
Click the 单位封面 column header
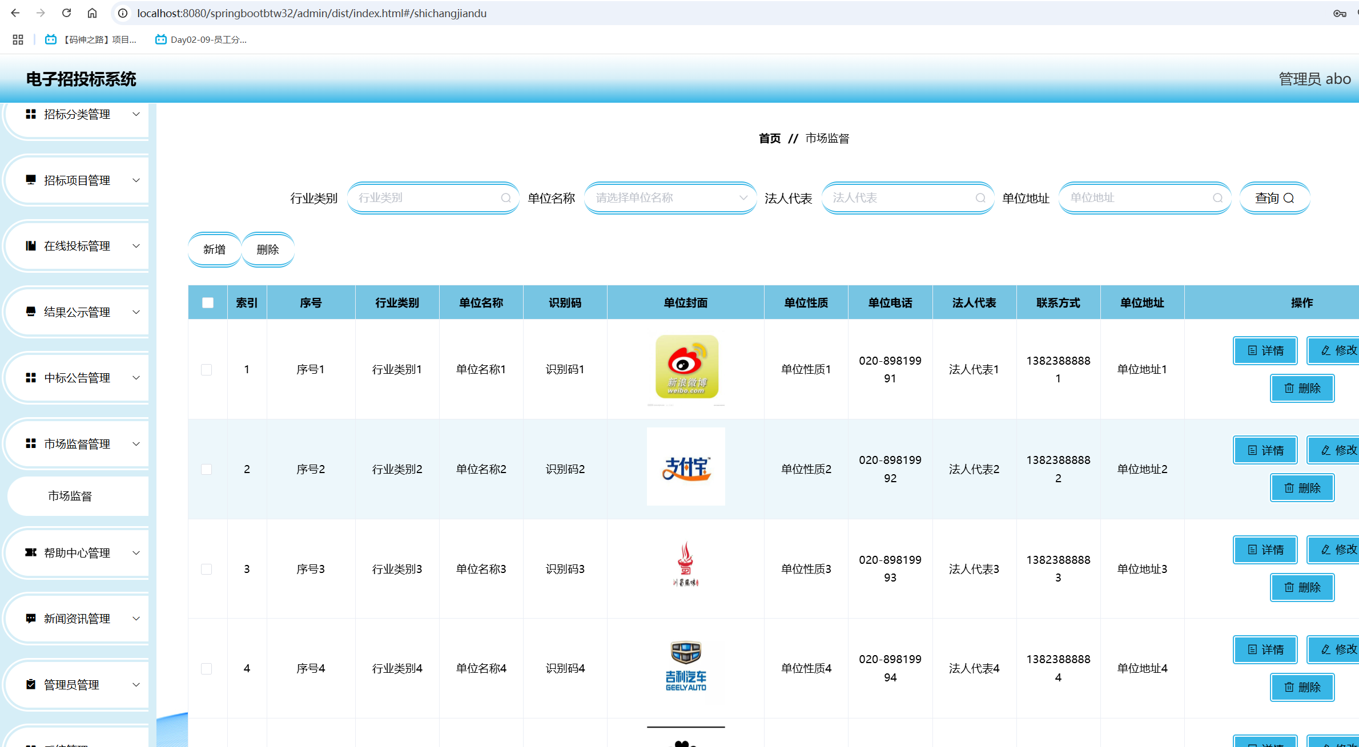pos(685,302)
